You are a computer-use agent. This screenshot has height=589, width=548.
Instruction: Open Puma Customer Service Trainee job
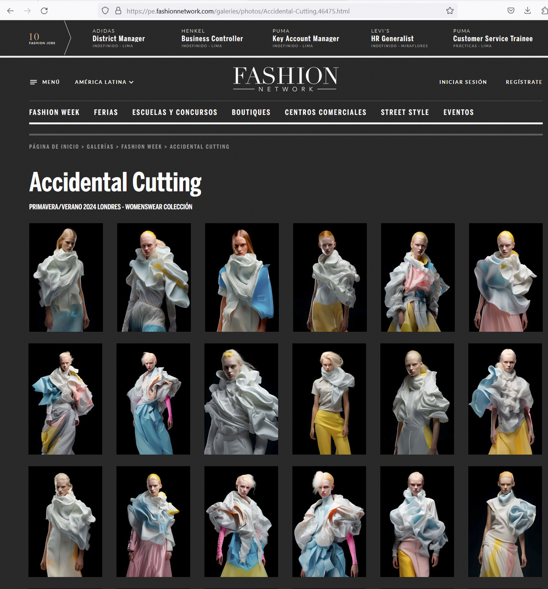click(493, 38)
